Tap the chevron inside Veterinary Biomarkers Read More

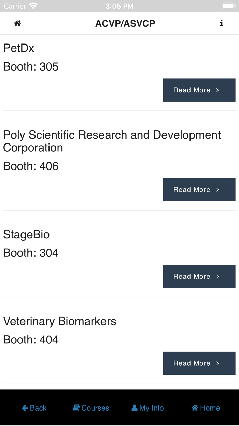click(x=218, y=363)
